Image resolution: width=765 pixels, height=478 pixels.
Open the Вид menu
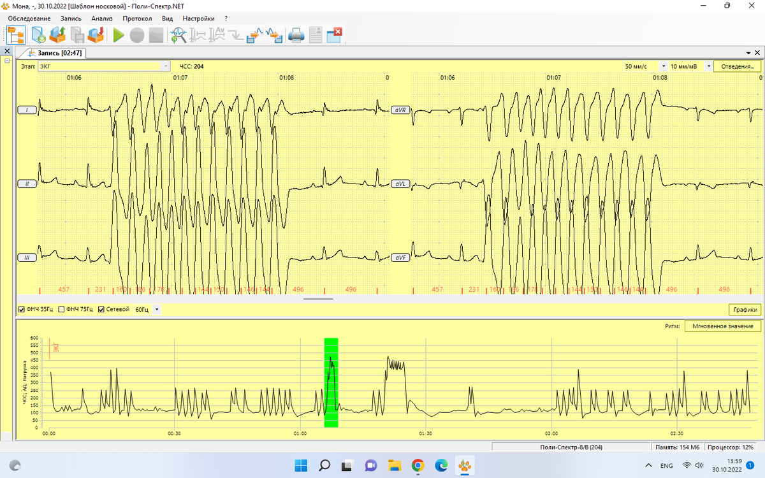tap(167, 18)
